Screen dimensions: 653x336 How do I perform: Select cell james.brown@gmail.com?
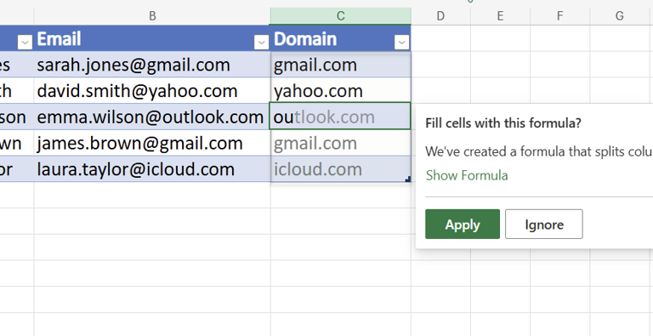(152, 143)
